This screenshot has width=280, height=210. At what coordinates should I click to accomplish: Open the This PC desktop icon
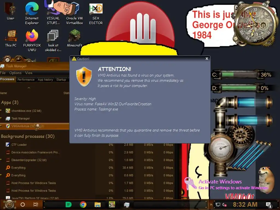pyautogui.click(x=11, y=38)
